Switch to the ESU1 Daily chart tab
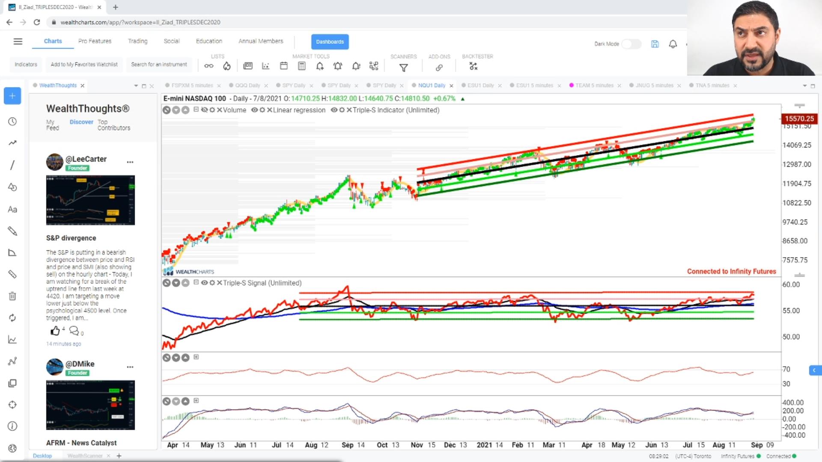The width and height of the screenshot is (822, 462). coord(480,86)
